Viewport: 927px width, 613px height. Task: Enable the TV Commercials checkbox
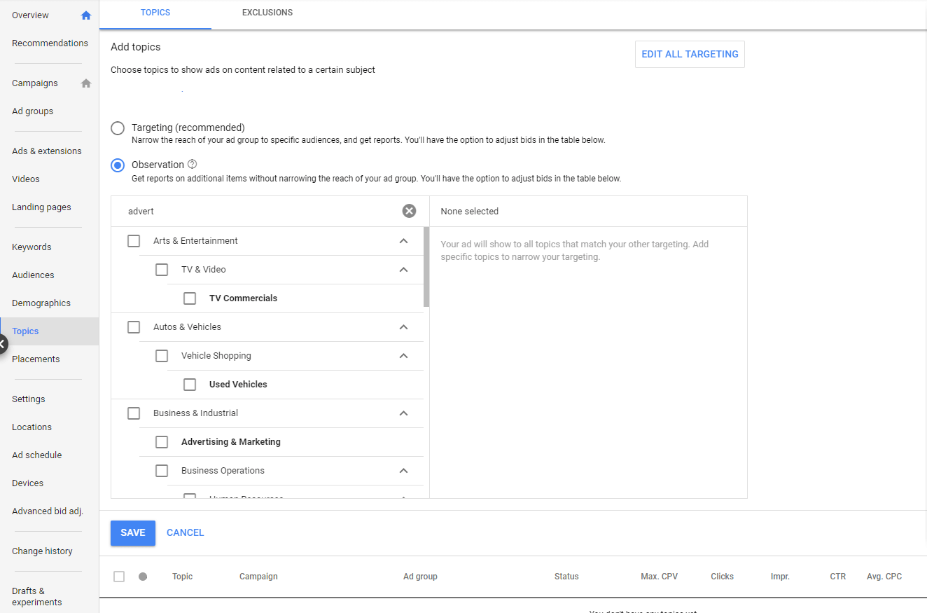pyautogui.click(x=190, y=298)
